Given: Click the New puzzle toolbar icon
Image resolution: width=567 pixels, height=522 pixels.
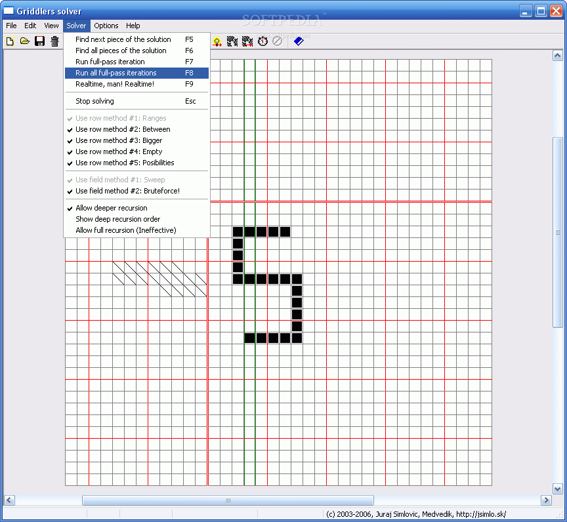Looking at the screenshot, I should pos(10,41).
